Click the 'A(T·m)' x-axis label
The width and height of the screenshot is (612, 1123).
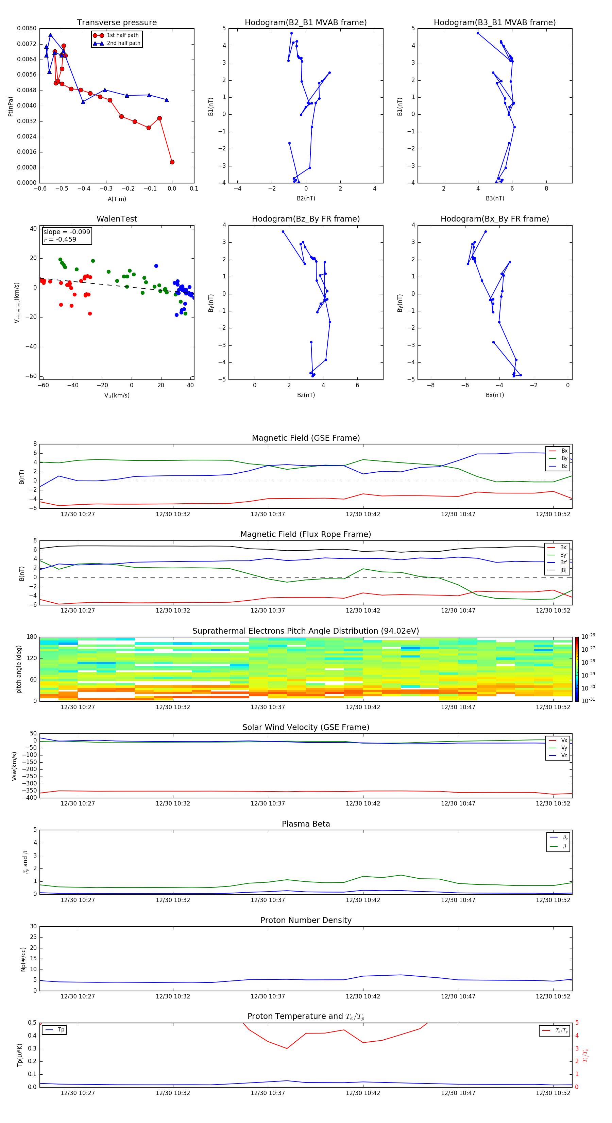(x=117, y=199)
